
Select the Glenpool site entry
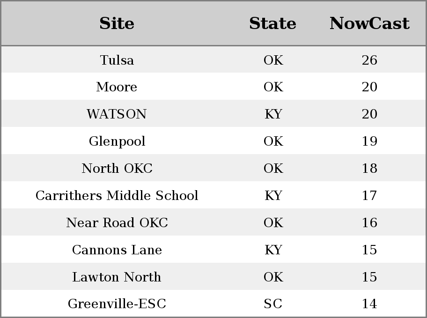tap(117, 141)
